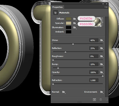Viewport: 119px width, 106px height.
Task: Click the Bump label
Action: [55, 64]
